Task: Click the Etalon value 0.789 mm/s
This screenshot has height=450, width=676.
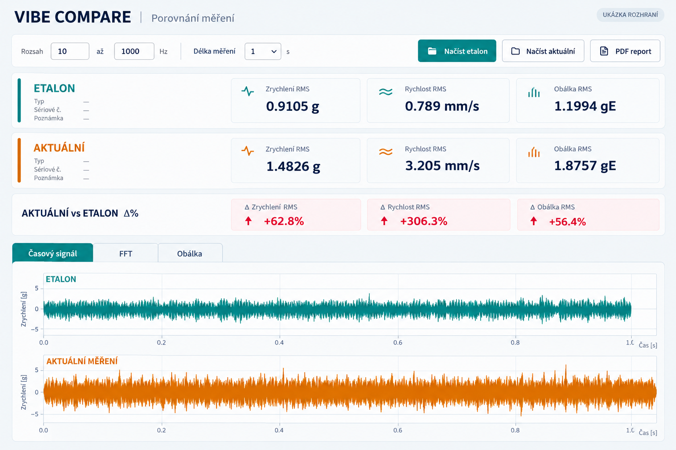Action: pos(442,106)
